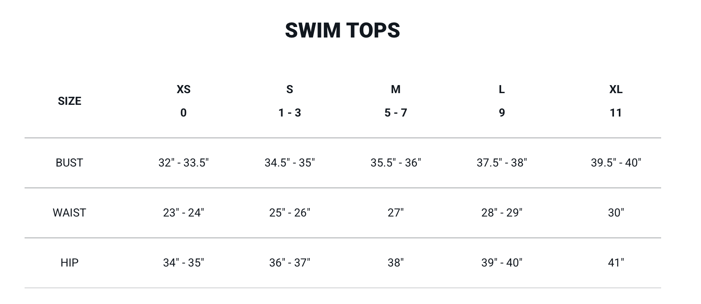Click the XL size column header
Image resolution: width=701 pixels, height=304 pixels.
point(616,89)
